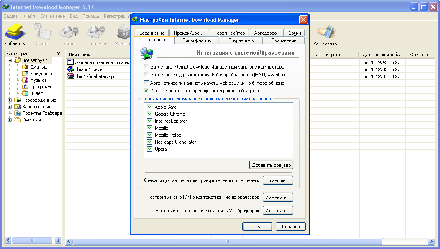Select the Проекты Граббера icon

coord(18,113)
